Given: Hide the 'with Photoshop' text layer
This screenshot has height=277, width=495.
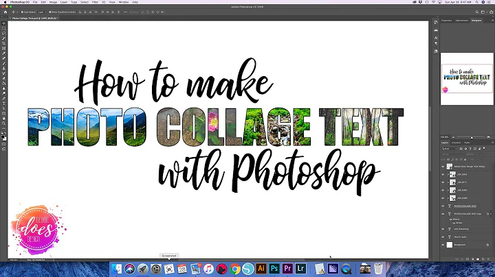Looking at the screenshot, I should coord(443,229).
